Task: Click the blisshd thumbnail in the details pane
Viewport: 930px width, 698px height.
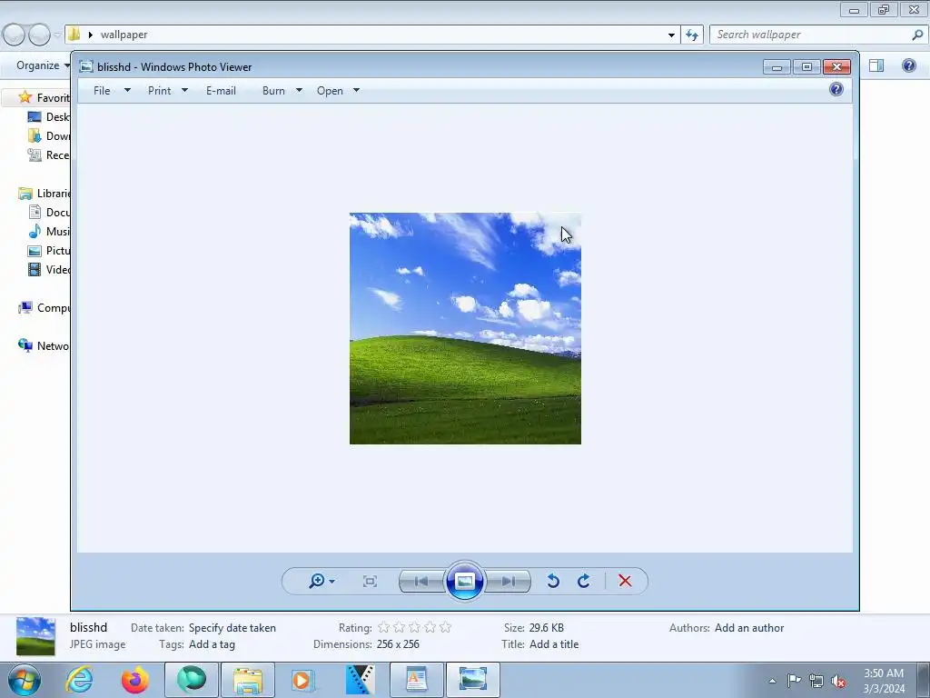Action: (x=35, y=635)
